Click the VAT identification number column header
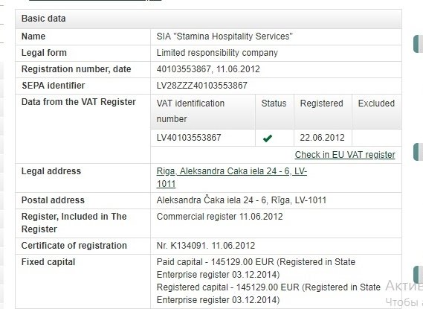 click(203, 111)
